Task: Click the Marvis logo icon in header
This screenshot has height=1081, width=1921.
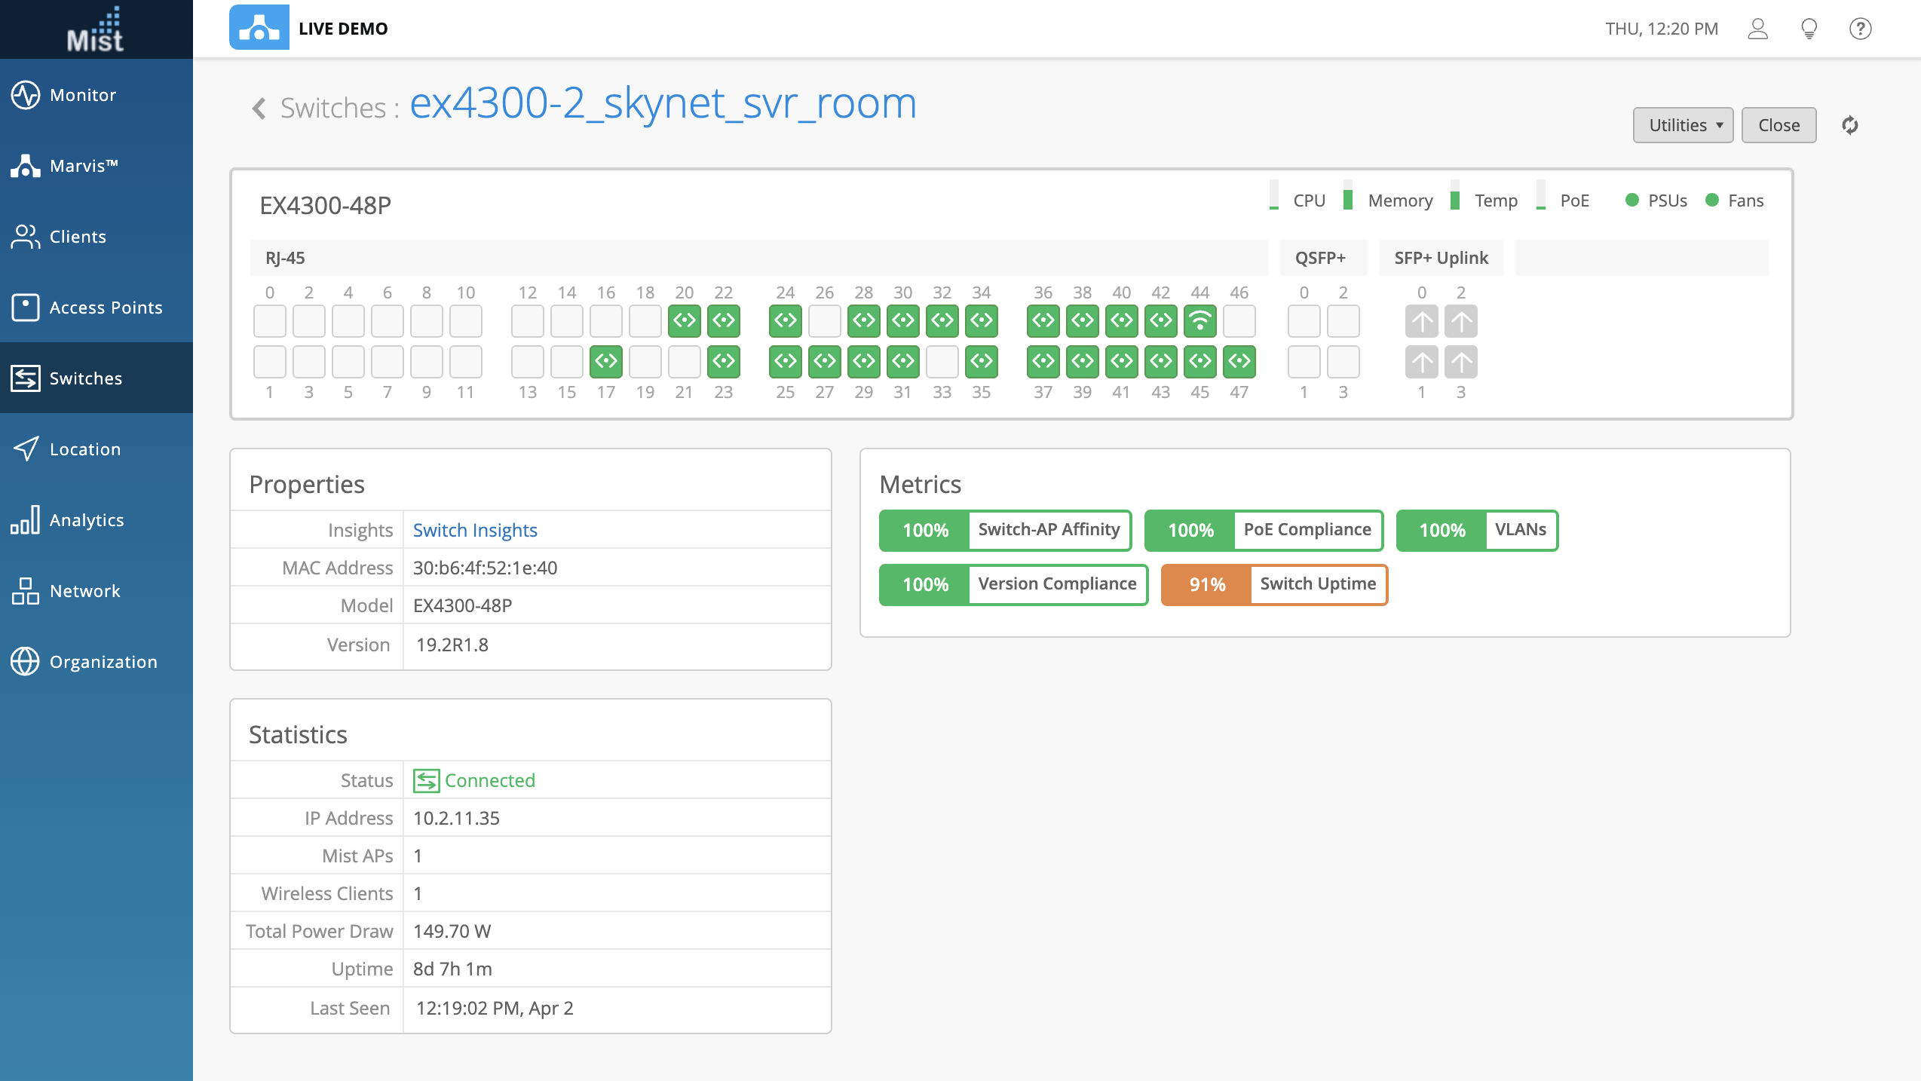Action: pos(259,28)
